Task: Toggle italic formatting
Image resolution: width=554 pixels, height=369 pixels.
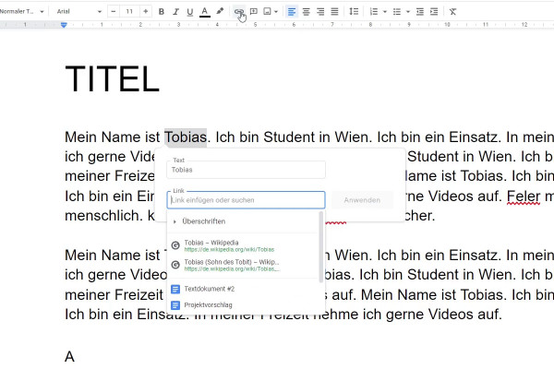Action: 175,12
